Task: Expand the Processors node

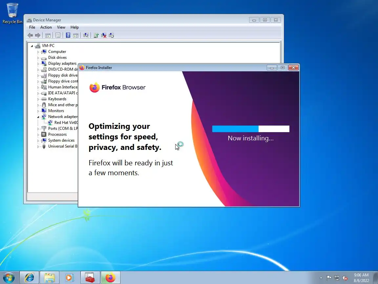Action: click(x=38, y=135)
